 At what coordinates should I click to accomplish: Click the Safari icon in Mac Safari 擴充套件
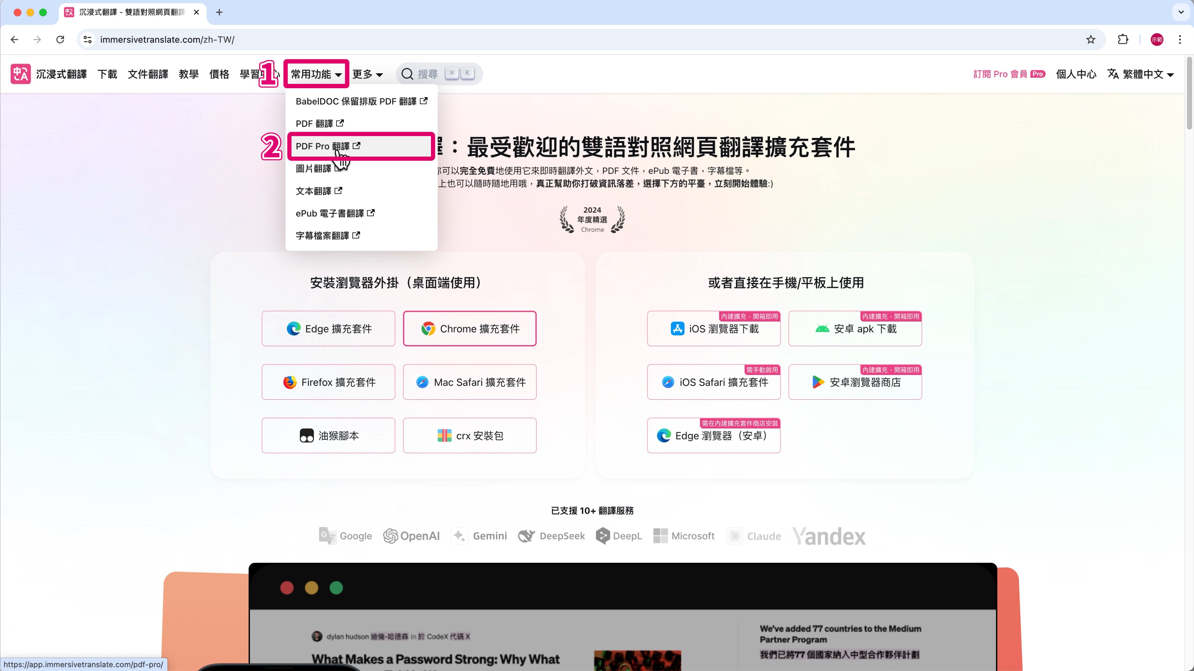422,382
